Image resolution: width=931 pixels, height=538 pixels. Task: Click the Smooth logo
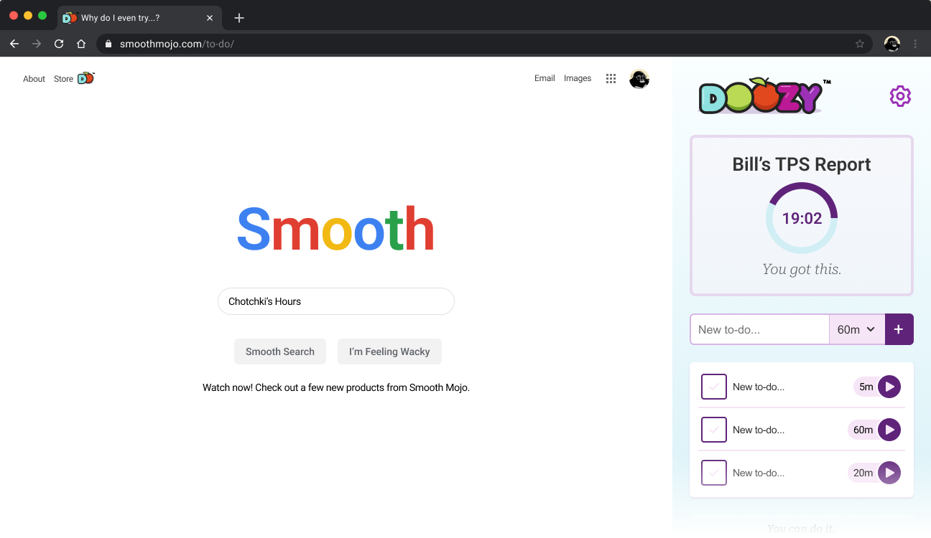335,229
